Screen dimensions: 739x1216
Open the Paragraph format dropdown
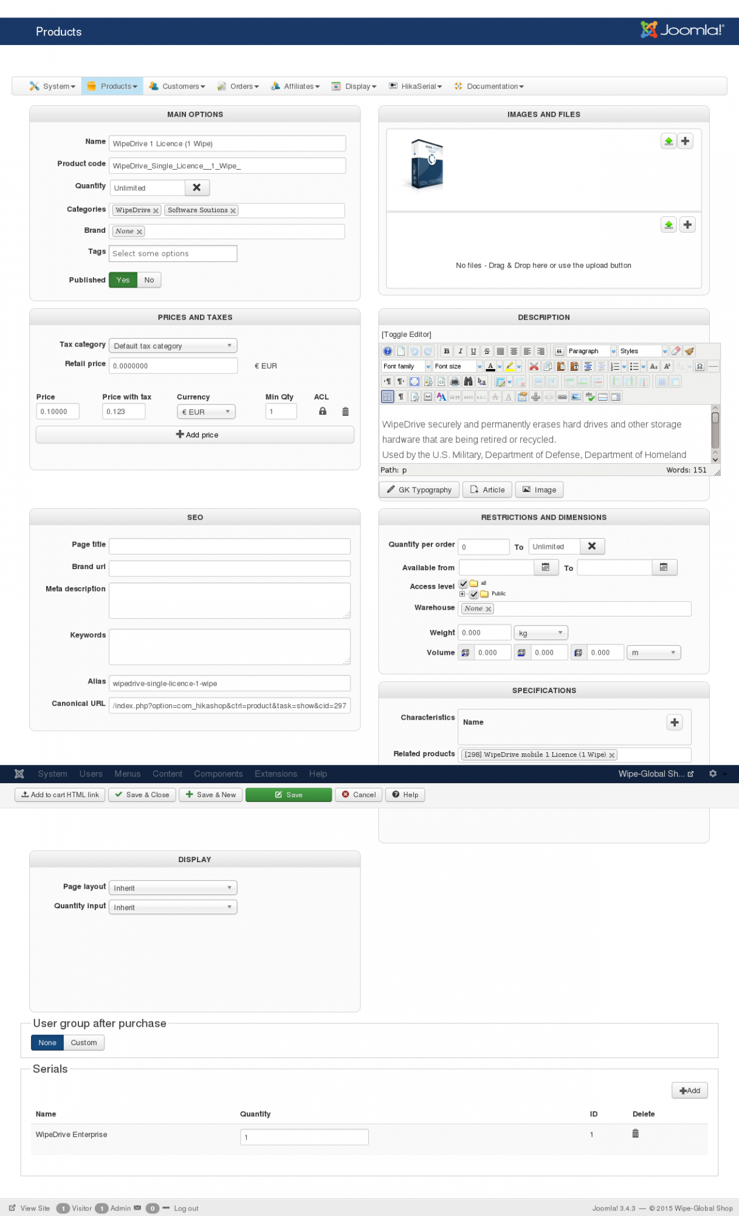tap(592, 351)
